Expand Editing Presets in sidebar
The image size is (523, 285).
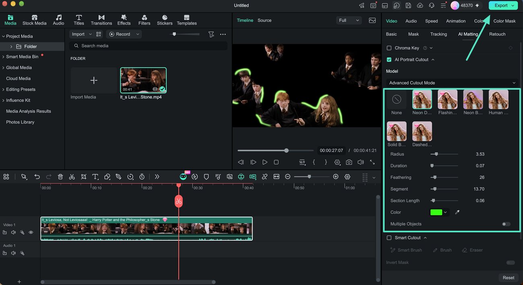[x=3, y=89]
